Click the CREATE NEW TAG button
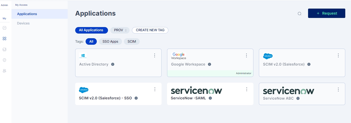351x123 pixels. point(150,30)
